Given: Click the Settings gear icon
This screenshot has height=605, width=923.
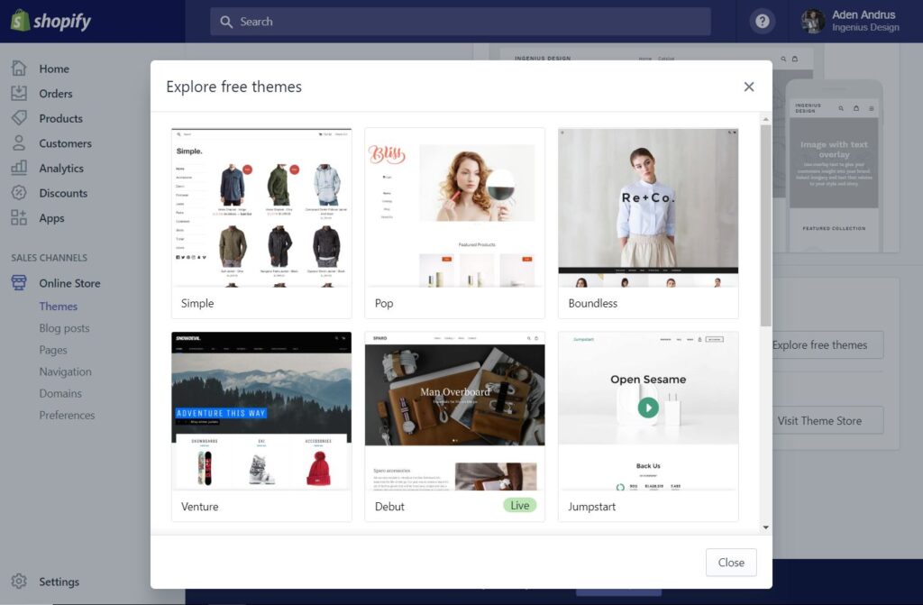Looking at the screenshot, I should pos(19,582).
